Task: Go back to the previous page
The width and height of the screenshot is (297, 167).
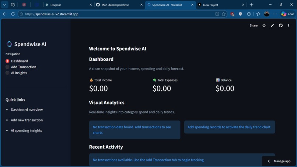Action: click(x=4, y=14)
